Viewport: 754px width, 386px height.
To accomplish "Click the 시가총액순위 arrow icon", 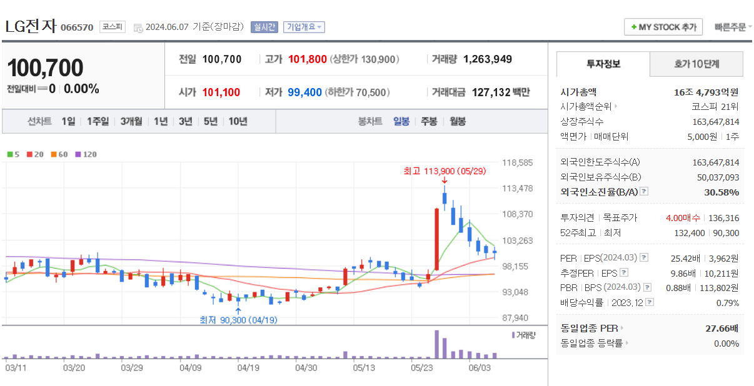I will pos(616,107).
